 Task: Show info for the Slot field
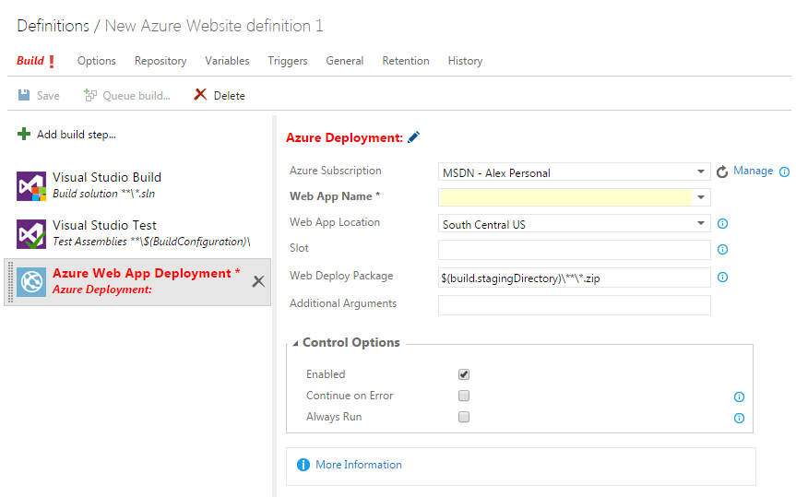[722, 249]
